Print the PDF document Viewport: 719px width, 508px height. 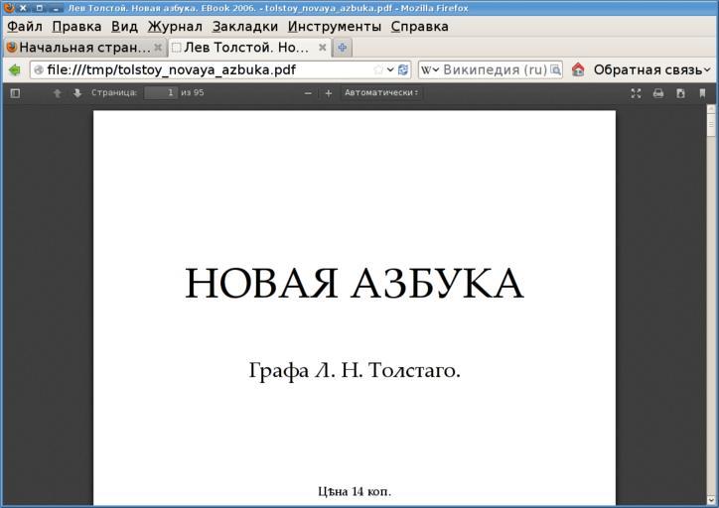658,93
